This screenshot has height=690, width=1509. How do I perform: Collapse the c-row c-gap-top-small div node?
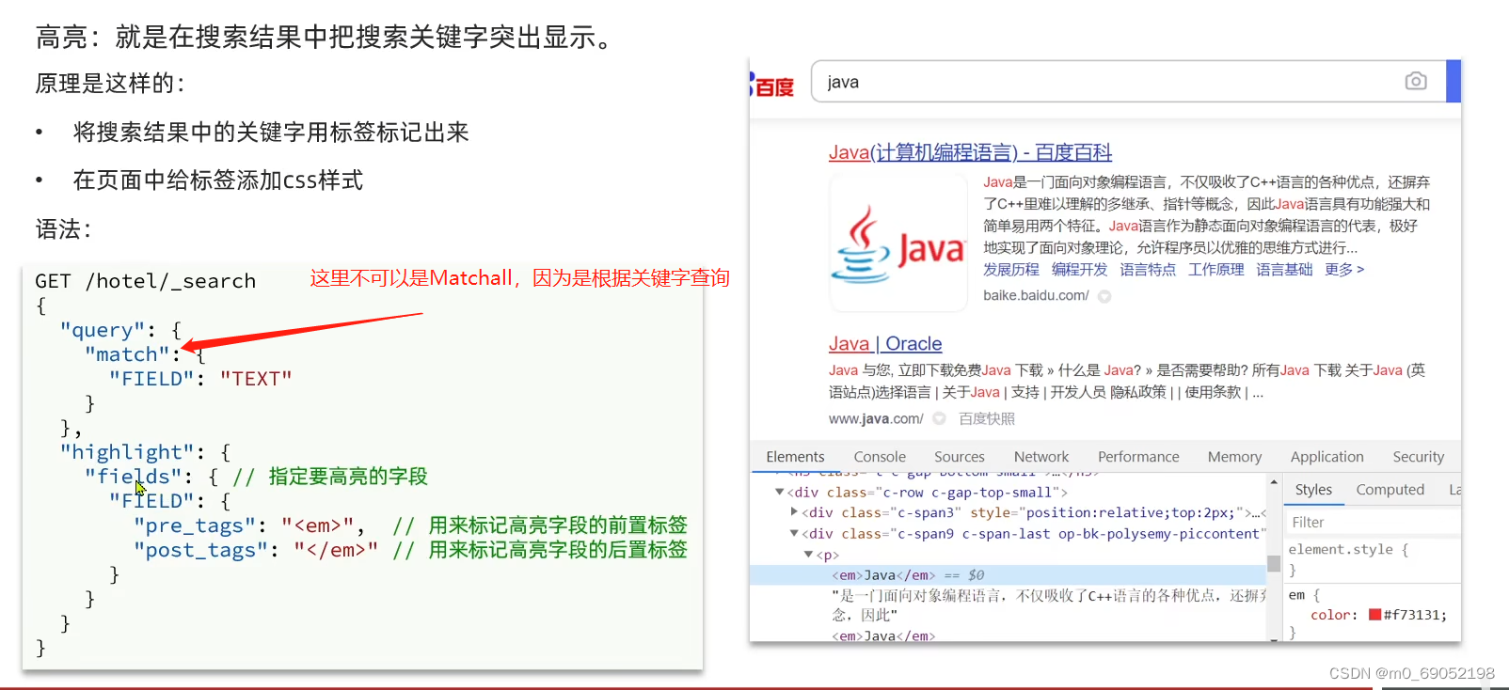(779, 492)
